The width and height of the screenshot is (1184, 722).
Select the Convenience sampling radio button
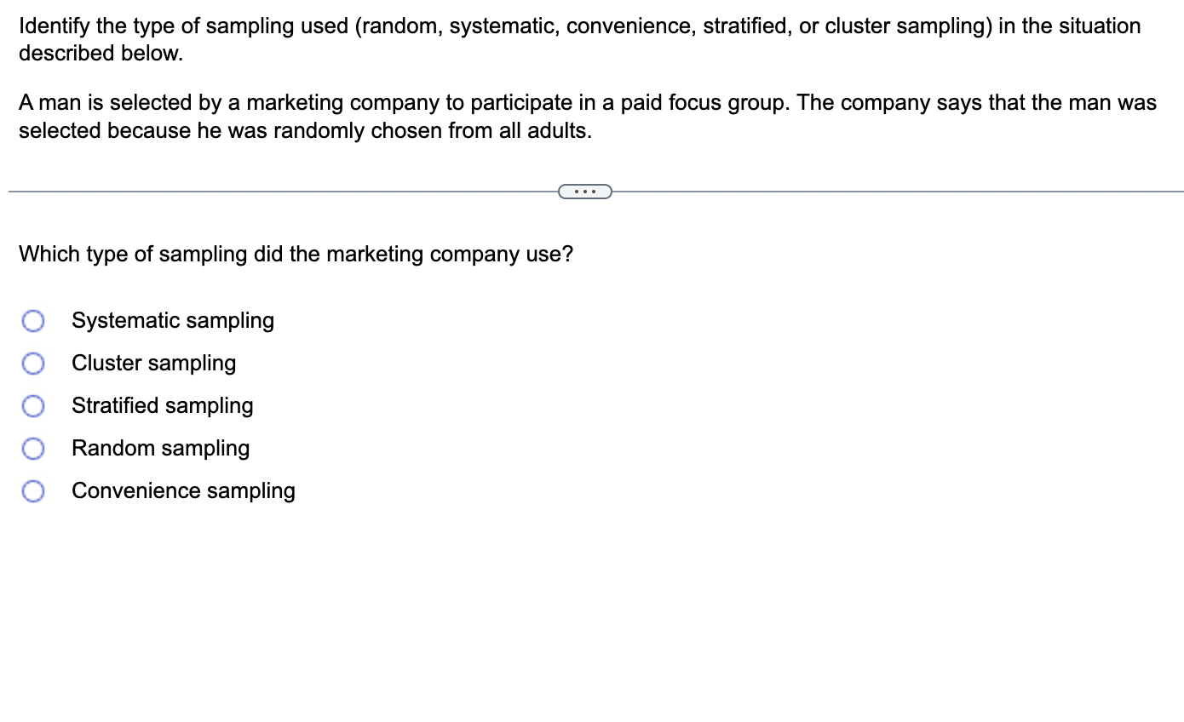point(33,491)
